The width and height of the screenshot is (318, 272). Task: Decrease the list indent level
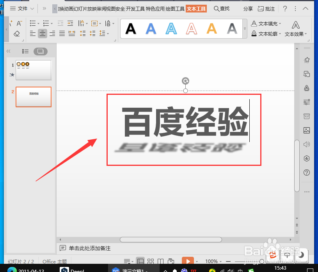[60, 23]
